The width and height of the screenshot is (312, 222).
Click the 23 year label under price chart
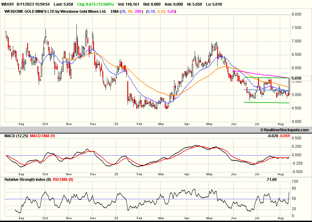116,124
